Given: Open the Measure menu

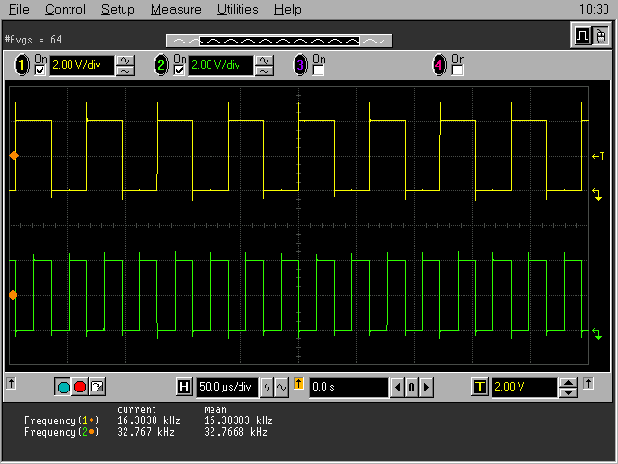Looking at the screenshot, I should click(176, 10).
